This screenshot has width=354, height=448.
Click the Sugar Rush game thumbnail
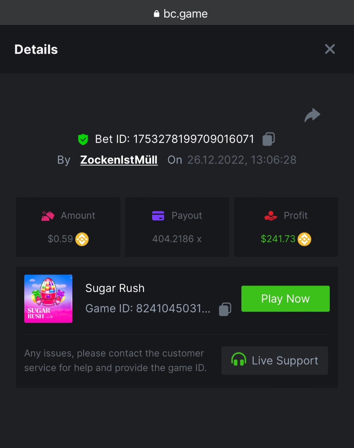tap(48, 299)
